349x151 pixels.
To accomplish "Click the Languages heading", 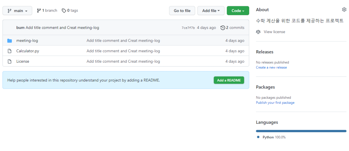I will tap(267, 122).
